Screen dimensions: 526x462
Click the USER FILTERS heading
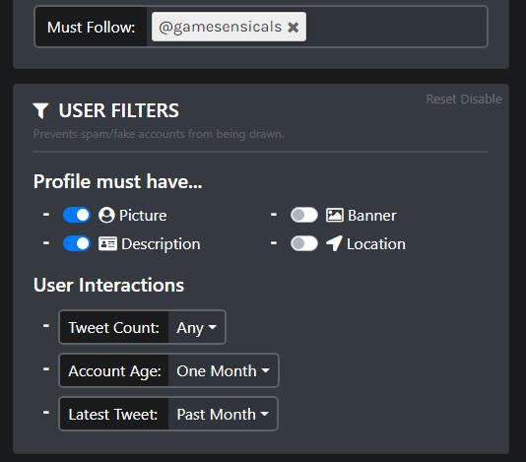119,110
